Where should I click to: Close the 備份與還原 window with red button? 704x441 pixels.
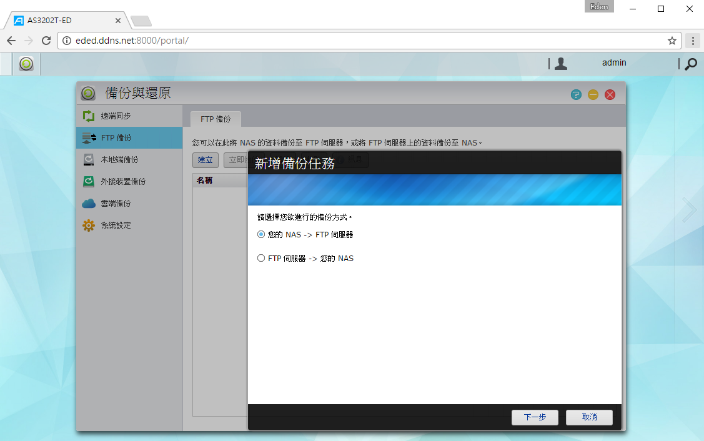[x=610, y=94]
